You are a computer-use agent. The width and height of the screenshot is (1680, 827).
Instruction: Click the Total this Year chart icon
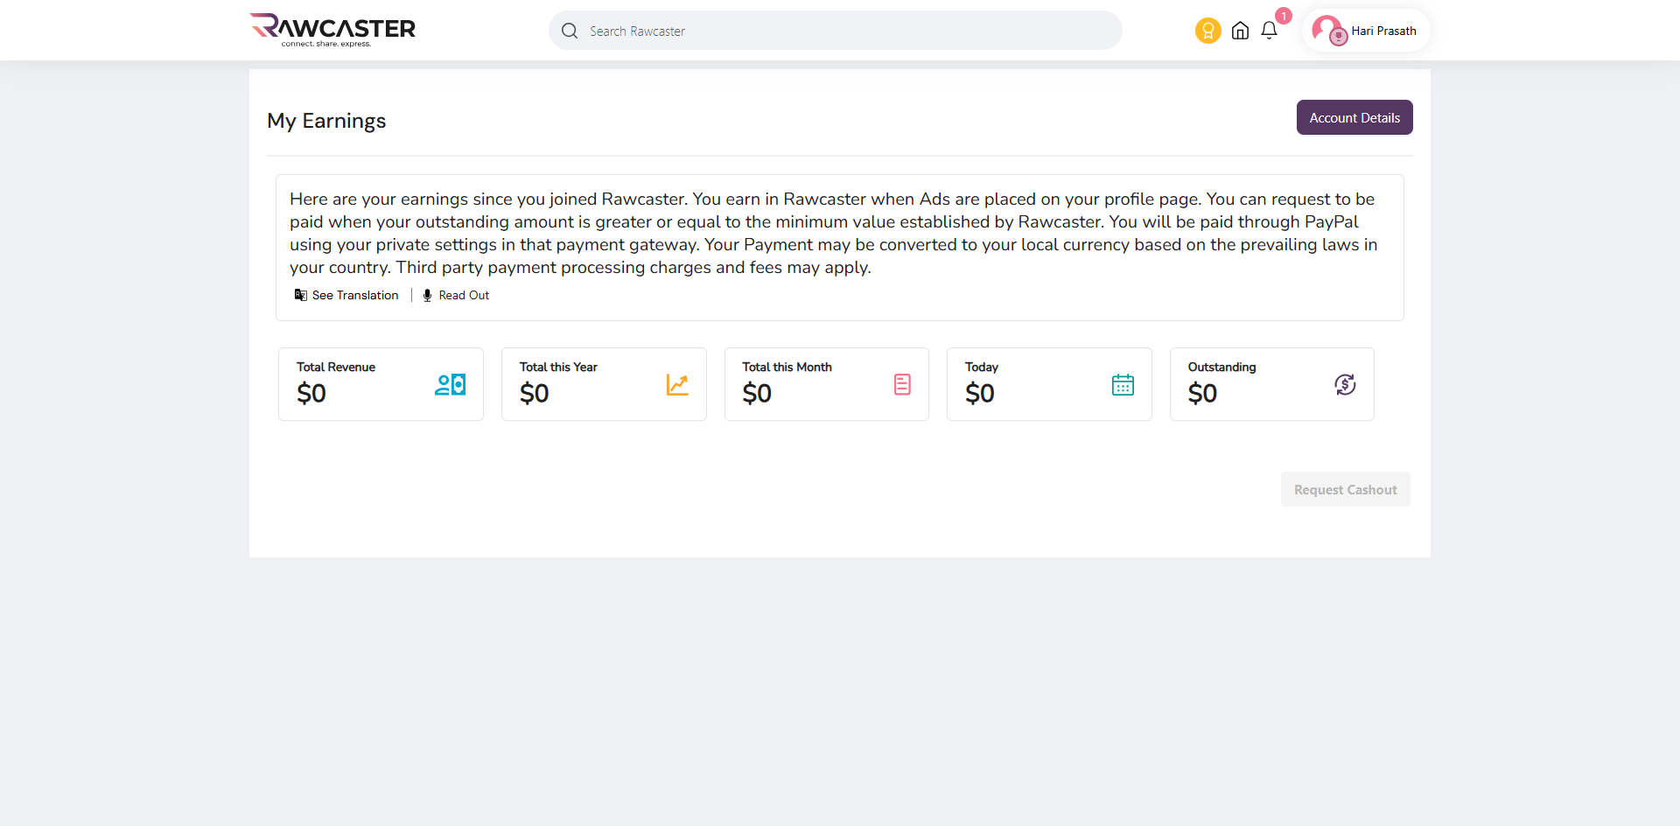tap(677, 385)
